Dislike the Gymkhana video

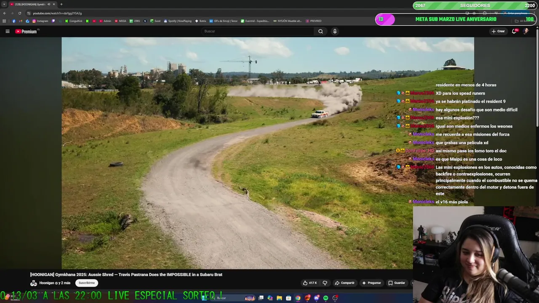pyautogui.click(x=325, y=283)
